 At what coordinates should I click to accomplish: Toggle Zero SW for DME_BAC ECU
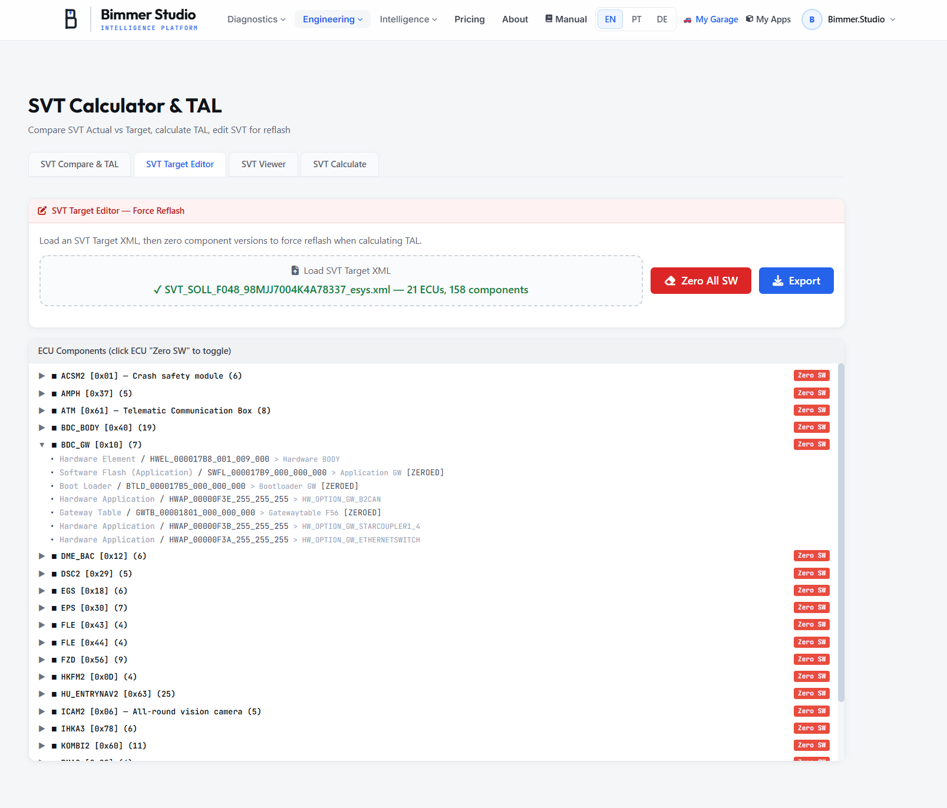(x=811, y=556)
